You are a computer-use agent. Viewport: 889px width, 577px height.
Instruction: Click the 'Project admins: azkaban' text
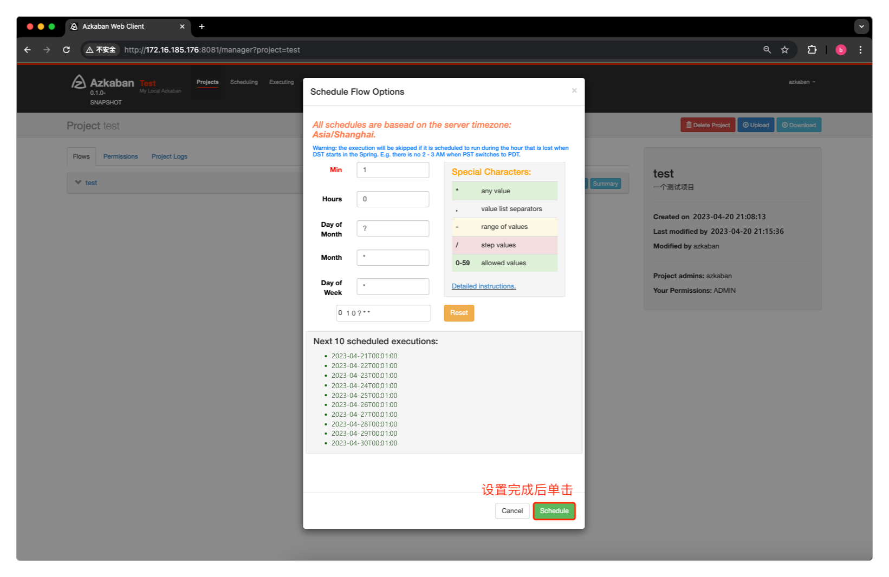click(692, 276)
